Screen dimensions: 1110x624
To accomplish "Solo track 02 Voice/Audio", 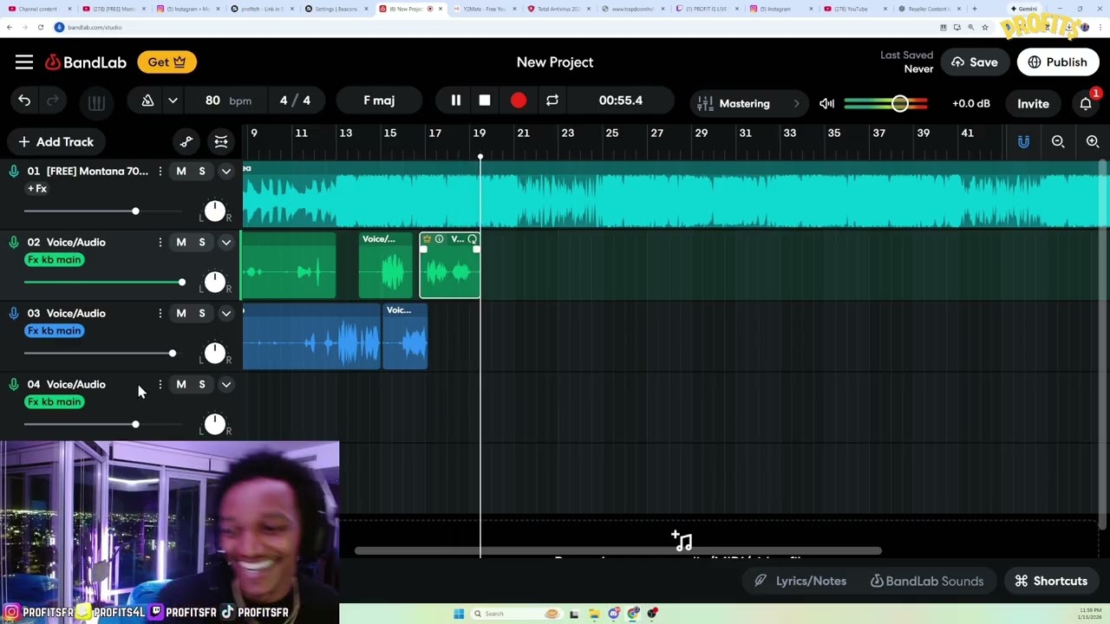I will 202,243.
